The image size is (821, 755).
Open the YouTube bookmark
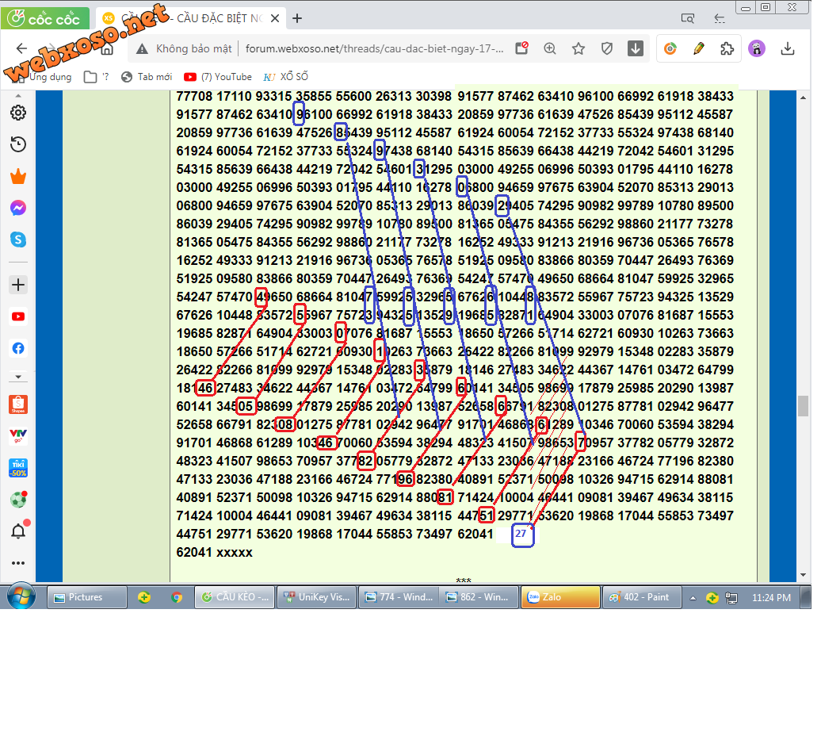coord(218,77)
